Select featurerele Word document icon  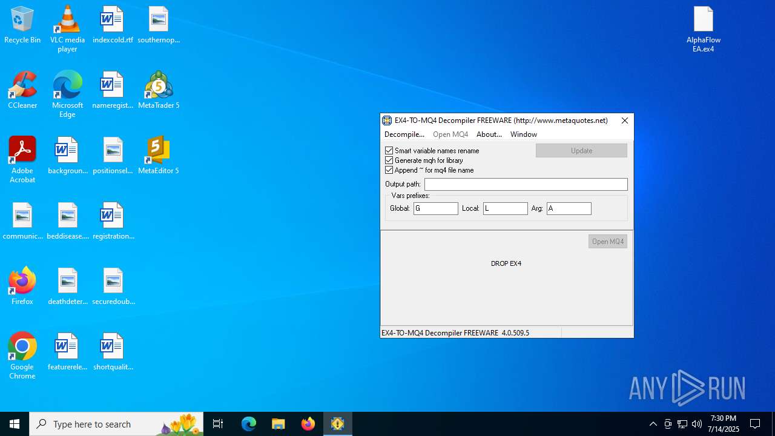click(67, 352)
